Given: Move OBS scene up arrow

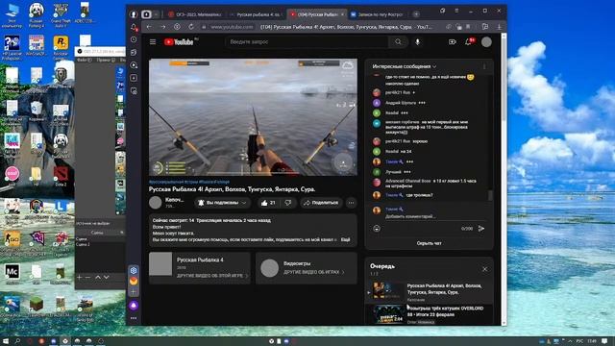Looking at the screenshot, I should [x=98, y=278].
